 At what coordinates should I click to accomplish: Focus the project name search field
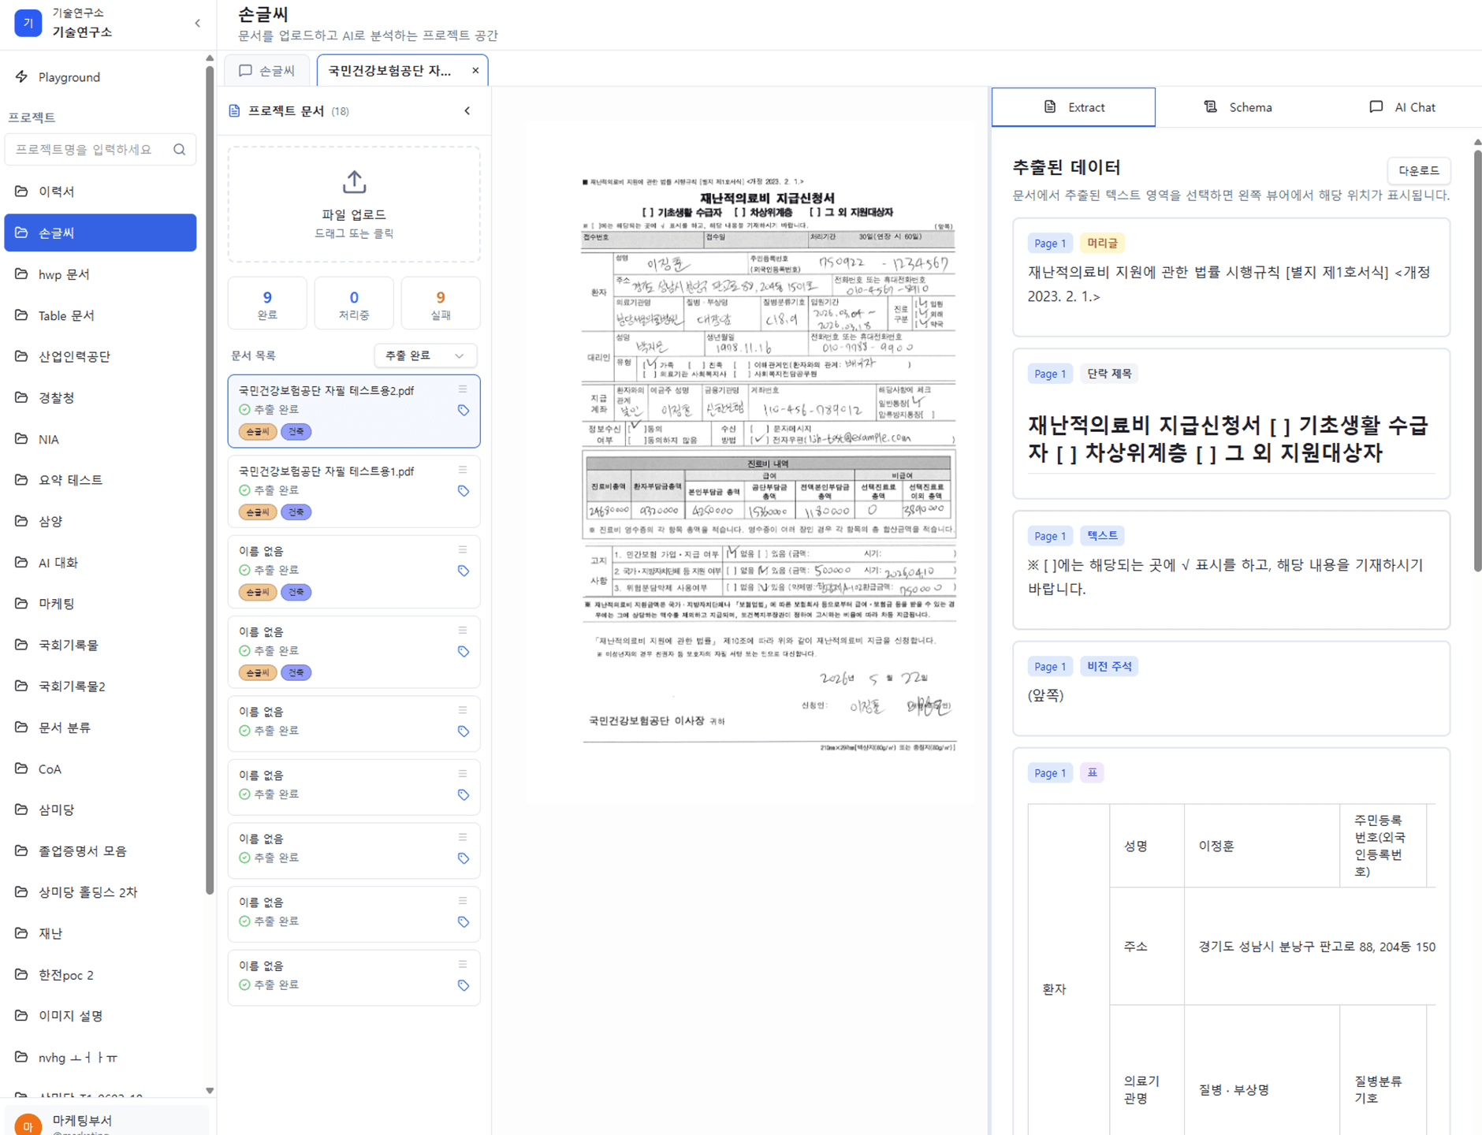tap(100, 149)
